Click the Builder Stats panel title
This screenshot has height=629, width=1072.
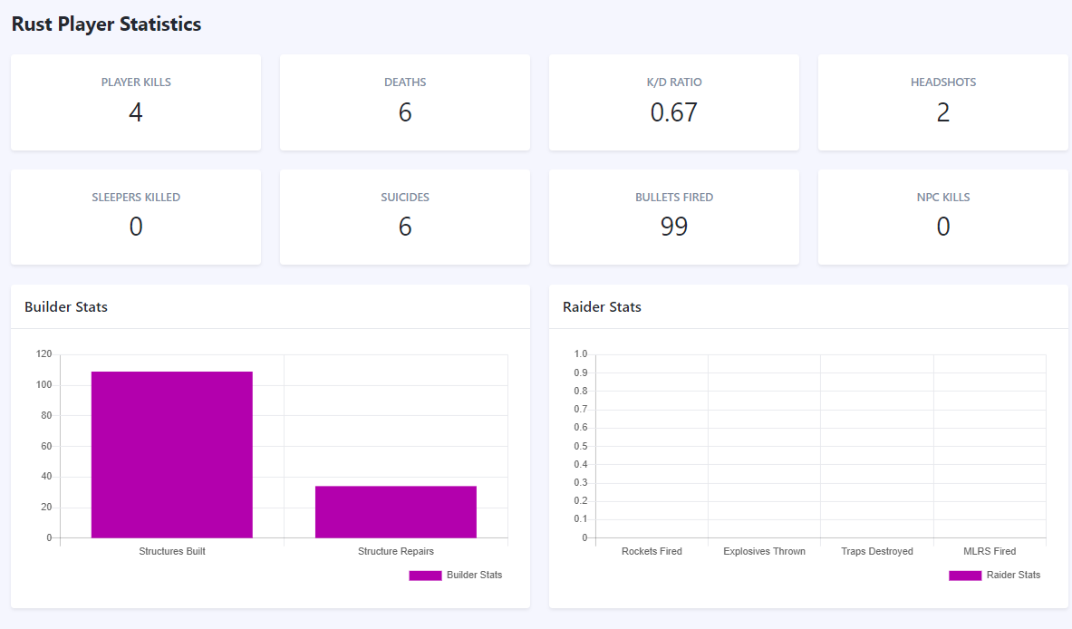click(x=65, y=307)
